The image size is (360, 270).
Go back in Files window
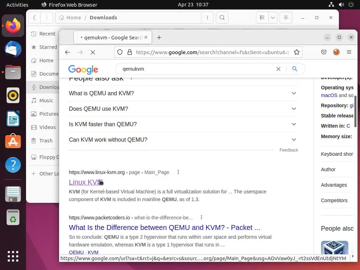coord(34,18)
